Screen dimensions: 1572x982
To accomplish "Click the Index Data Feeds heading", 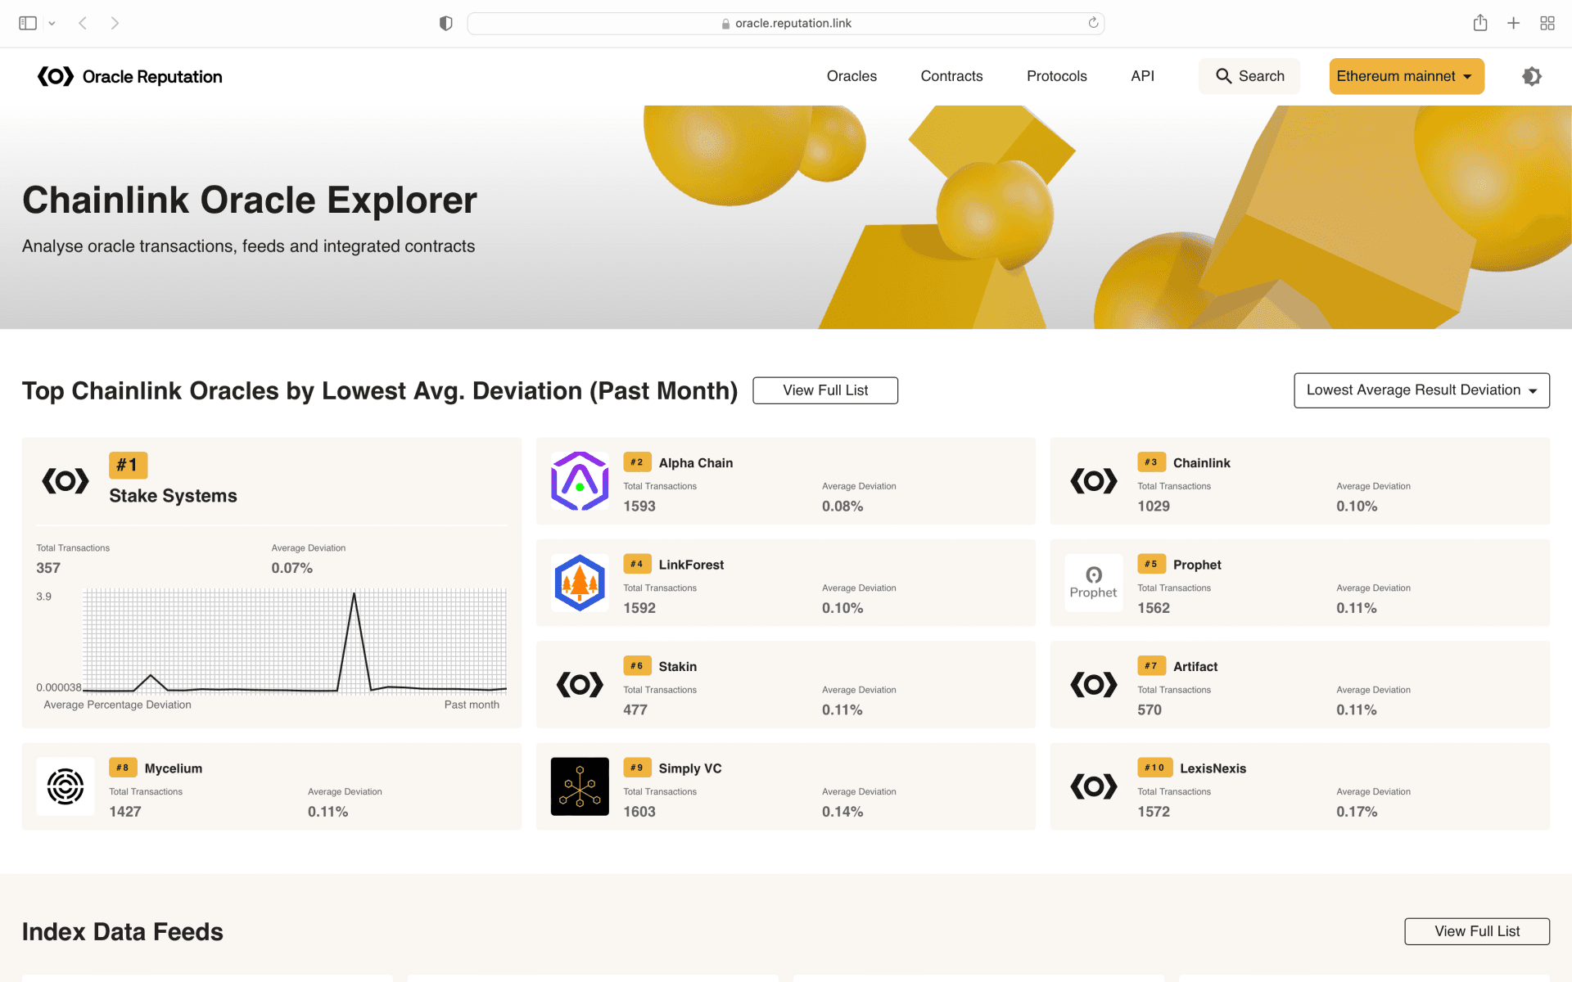I will click(x=123, y=932).
